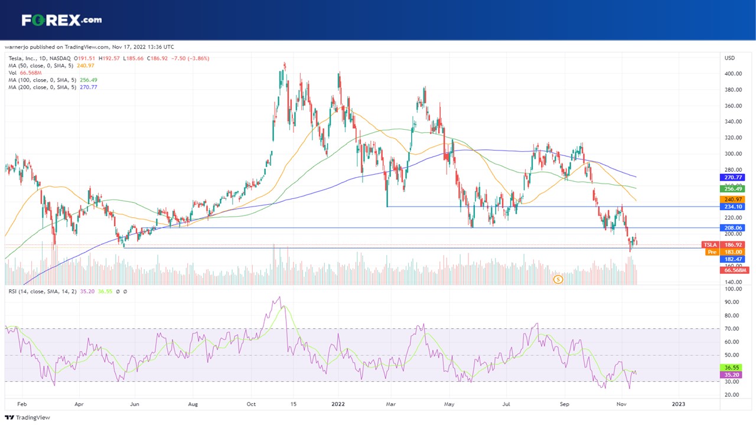Click the 234.10 horizontal line price label
Screen dimensions: 756x425
(732, 207)
